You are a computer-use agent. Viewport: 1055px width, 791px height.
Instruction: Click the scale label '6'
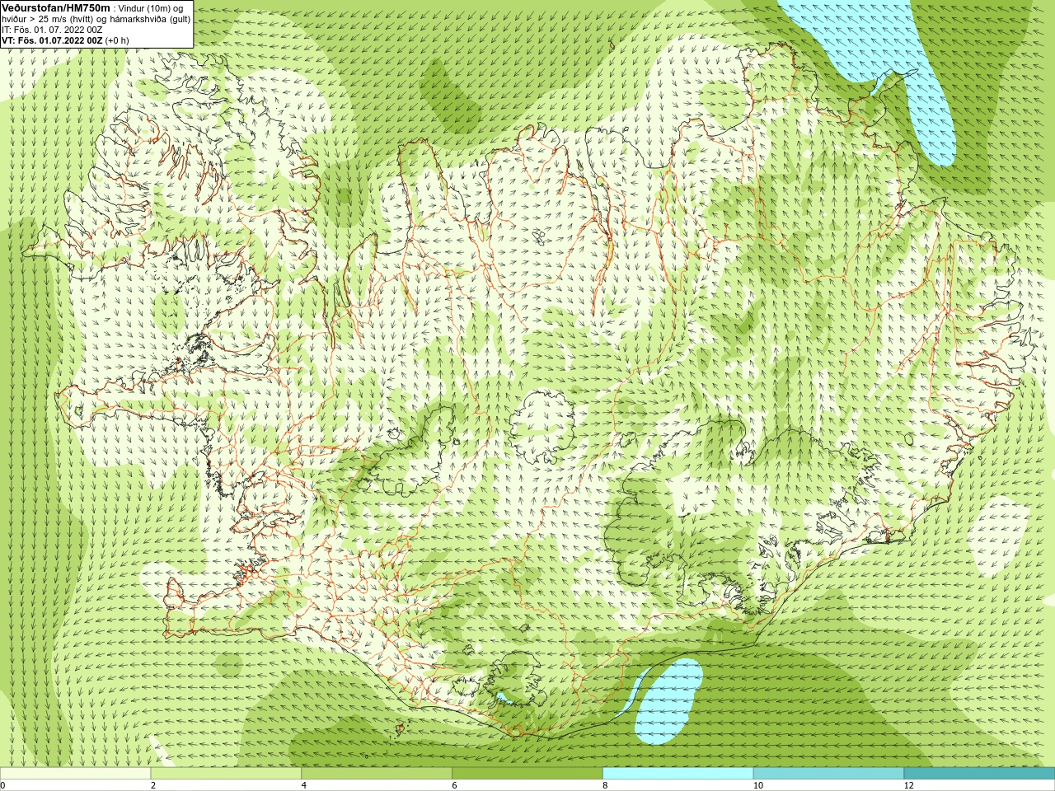454,785
